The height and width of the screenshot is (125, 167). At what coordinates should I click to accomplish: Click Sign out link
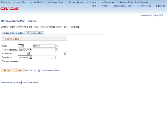pyautogui.click(x=160, y=6)
